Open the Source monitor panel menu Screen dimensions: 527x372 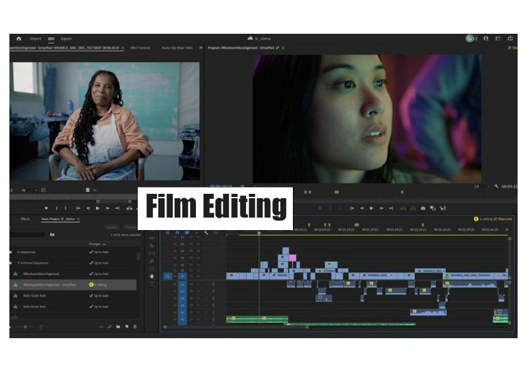point(123,48)
